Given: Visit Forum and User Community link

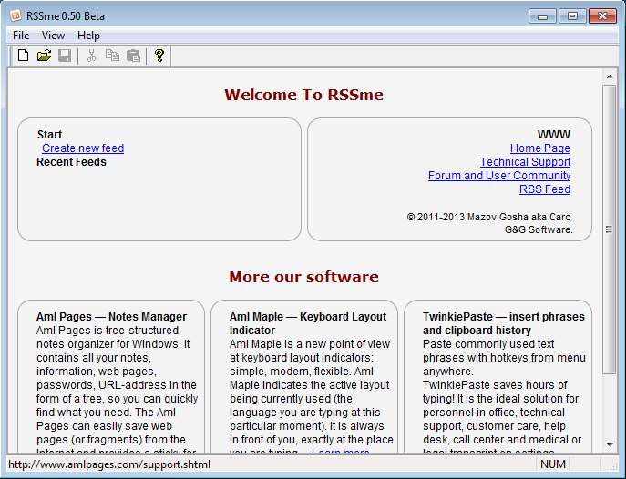Looking at the screenshot, I should 499,176.
